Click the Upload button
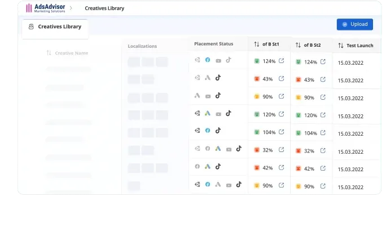 pyautogui.click(x=354, y=24)
